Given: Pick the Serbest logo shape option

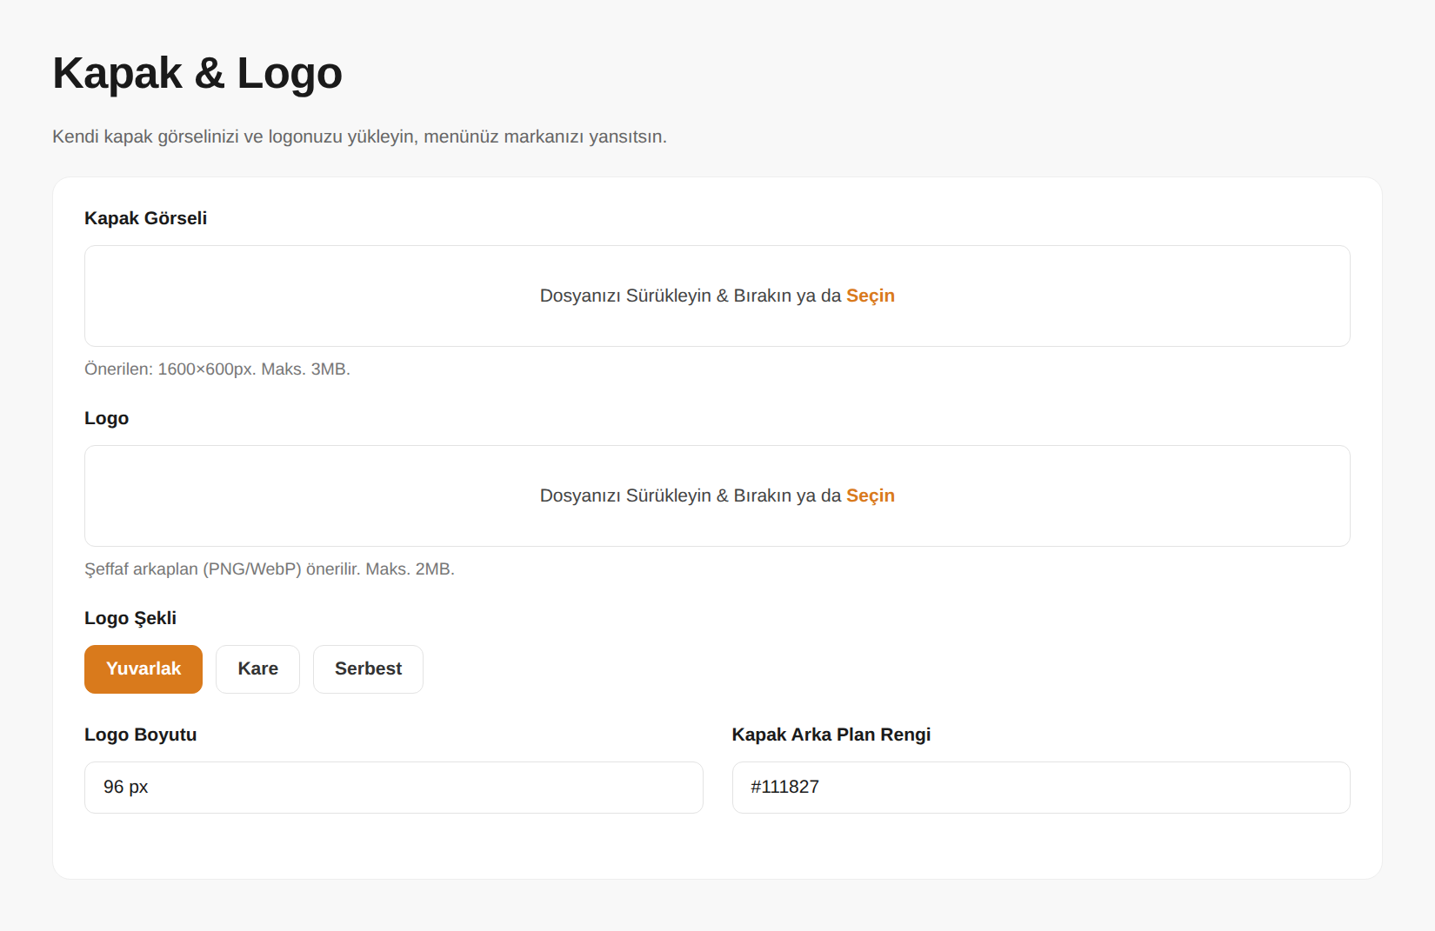Looking at the screenshot, I should tap(368, 669).
